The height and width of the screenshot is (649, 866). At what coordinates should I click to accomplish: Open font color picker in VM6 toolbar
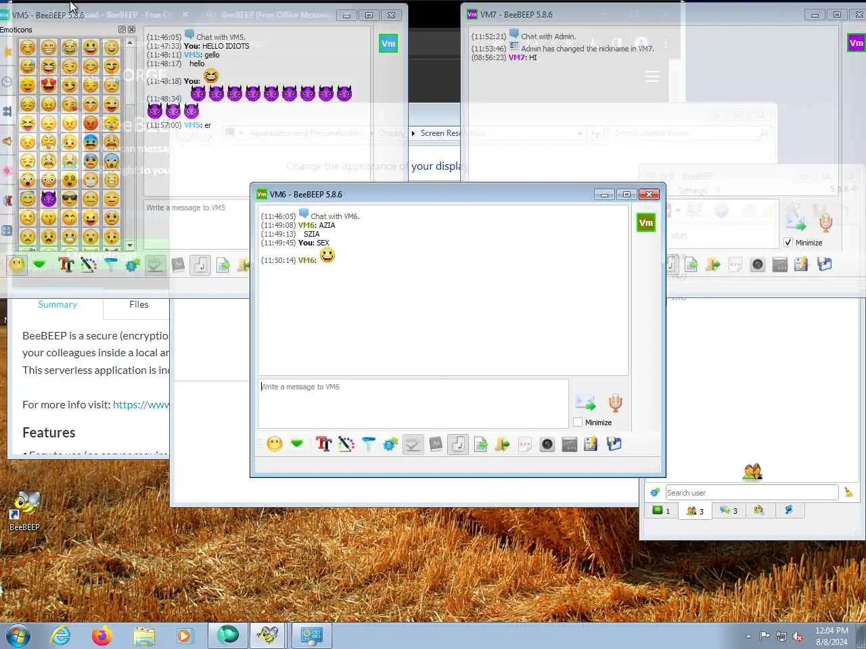[x=346, y=444]
